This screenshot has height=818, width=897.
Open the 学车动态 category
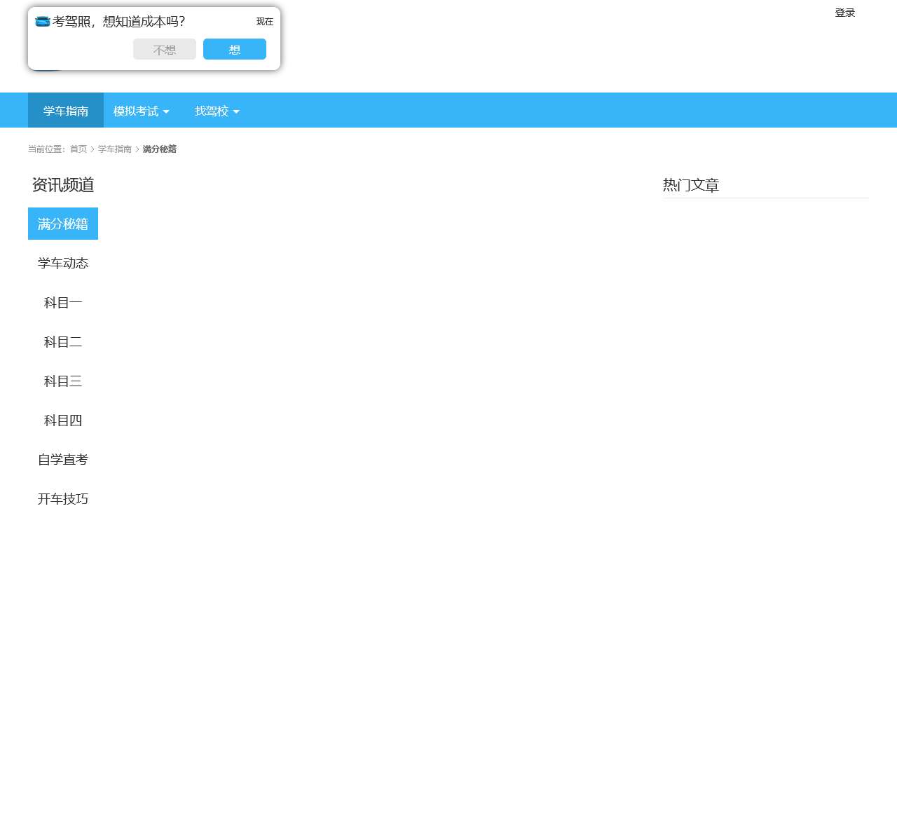[x=63, y=263]
